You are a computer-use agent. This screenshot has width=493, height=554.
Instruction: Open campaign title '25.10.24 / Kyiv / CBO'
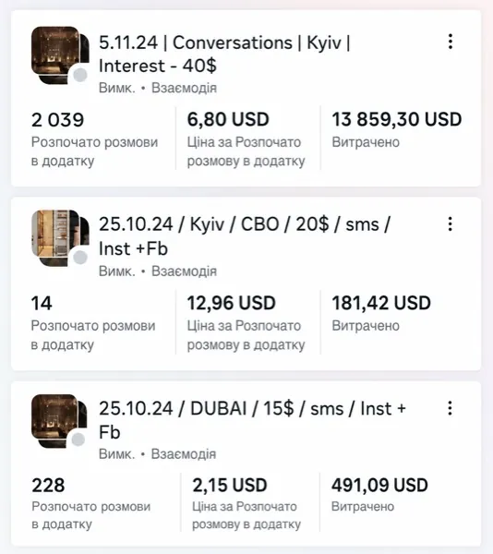coord(245,236)
